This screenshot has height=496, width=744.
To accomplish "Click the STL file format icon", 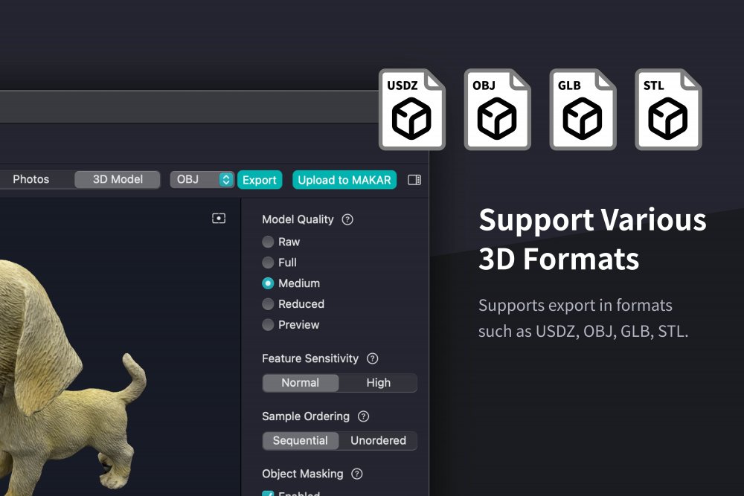I will pyautogui.click(x=668, y=109).
